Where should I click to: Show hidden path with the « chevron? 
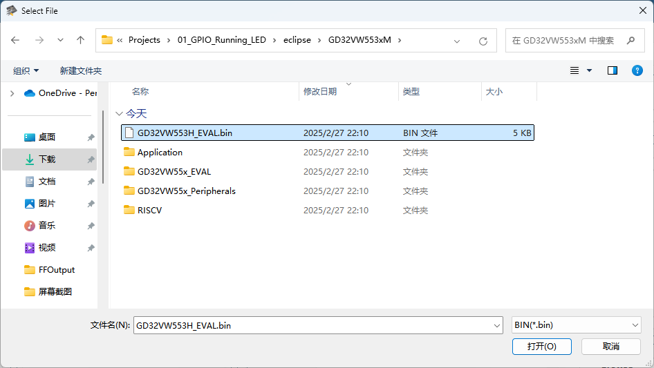[x=120, y=41]
